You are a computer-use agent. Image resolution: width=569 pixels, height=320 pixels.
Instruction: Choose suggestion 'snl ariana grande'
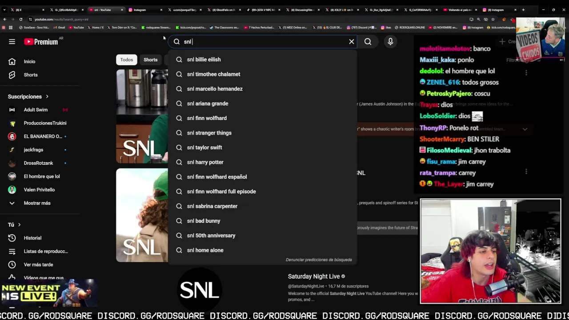[262, 104]
